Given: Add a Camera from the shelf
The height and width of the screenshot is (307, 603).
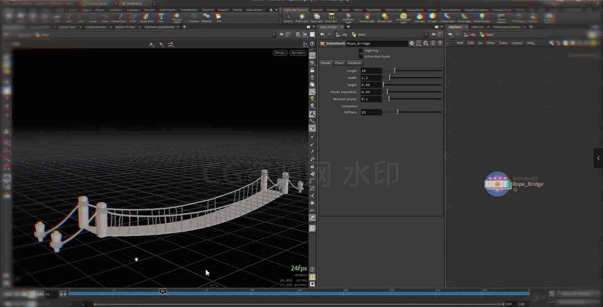Looking at the screenshot, I should [288, 18].
